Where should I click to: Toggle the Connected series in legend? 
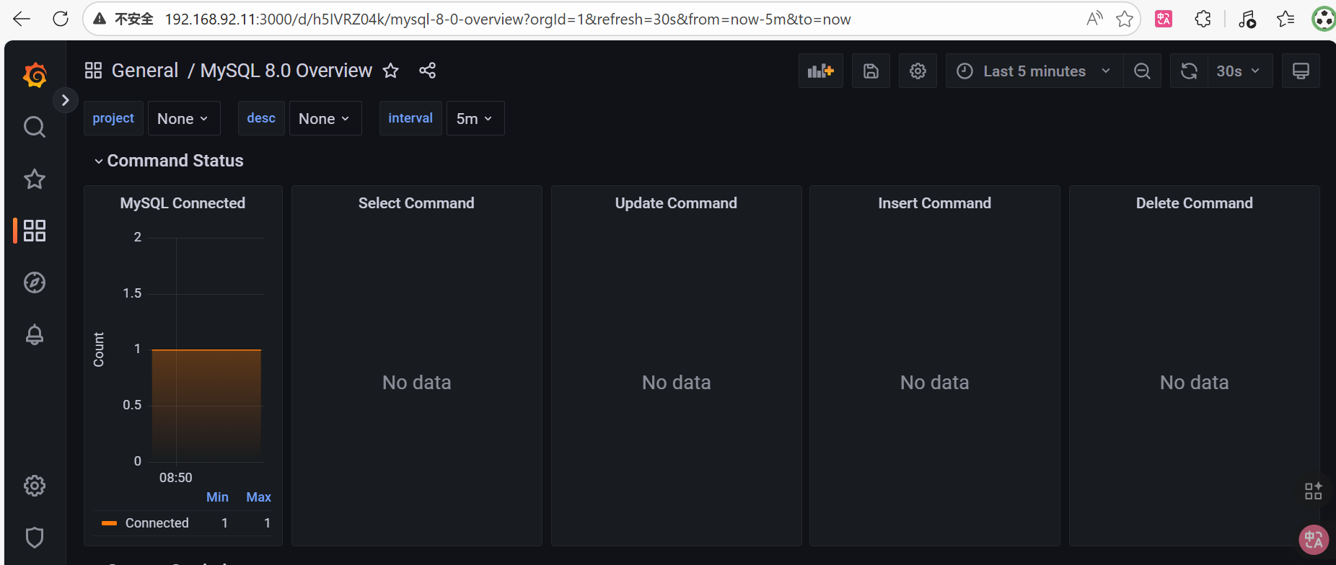[157, 523]
